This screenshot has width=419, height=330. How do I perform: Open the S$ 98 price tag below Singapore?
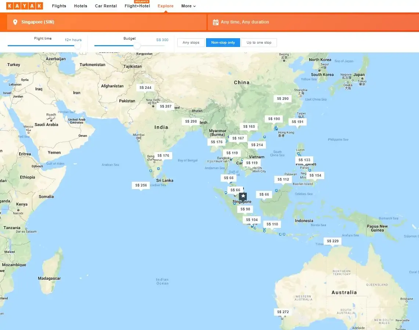tap(245, 209)
